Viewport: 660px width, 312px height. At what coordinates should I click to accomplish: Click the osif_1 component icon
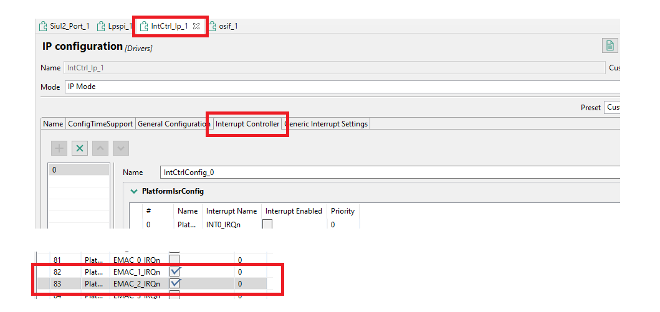pos(212,27)
